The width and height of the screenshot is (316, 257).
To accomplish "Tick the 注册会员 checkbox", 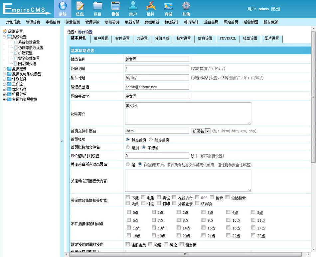I will [x=127, y=244].
